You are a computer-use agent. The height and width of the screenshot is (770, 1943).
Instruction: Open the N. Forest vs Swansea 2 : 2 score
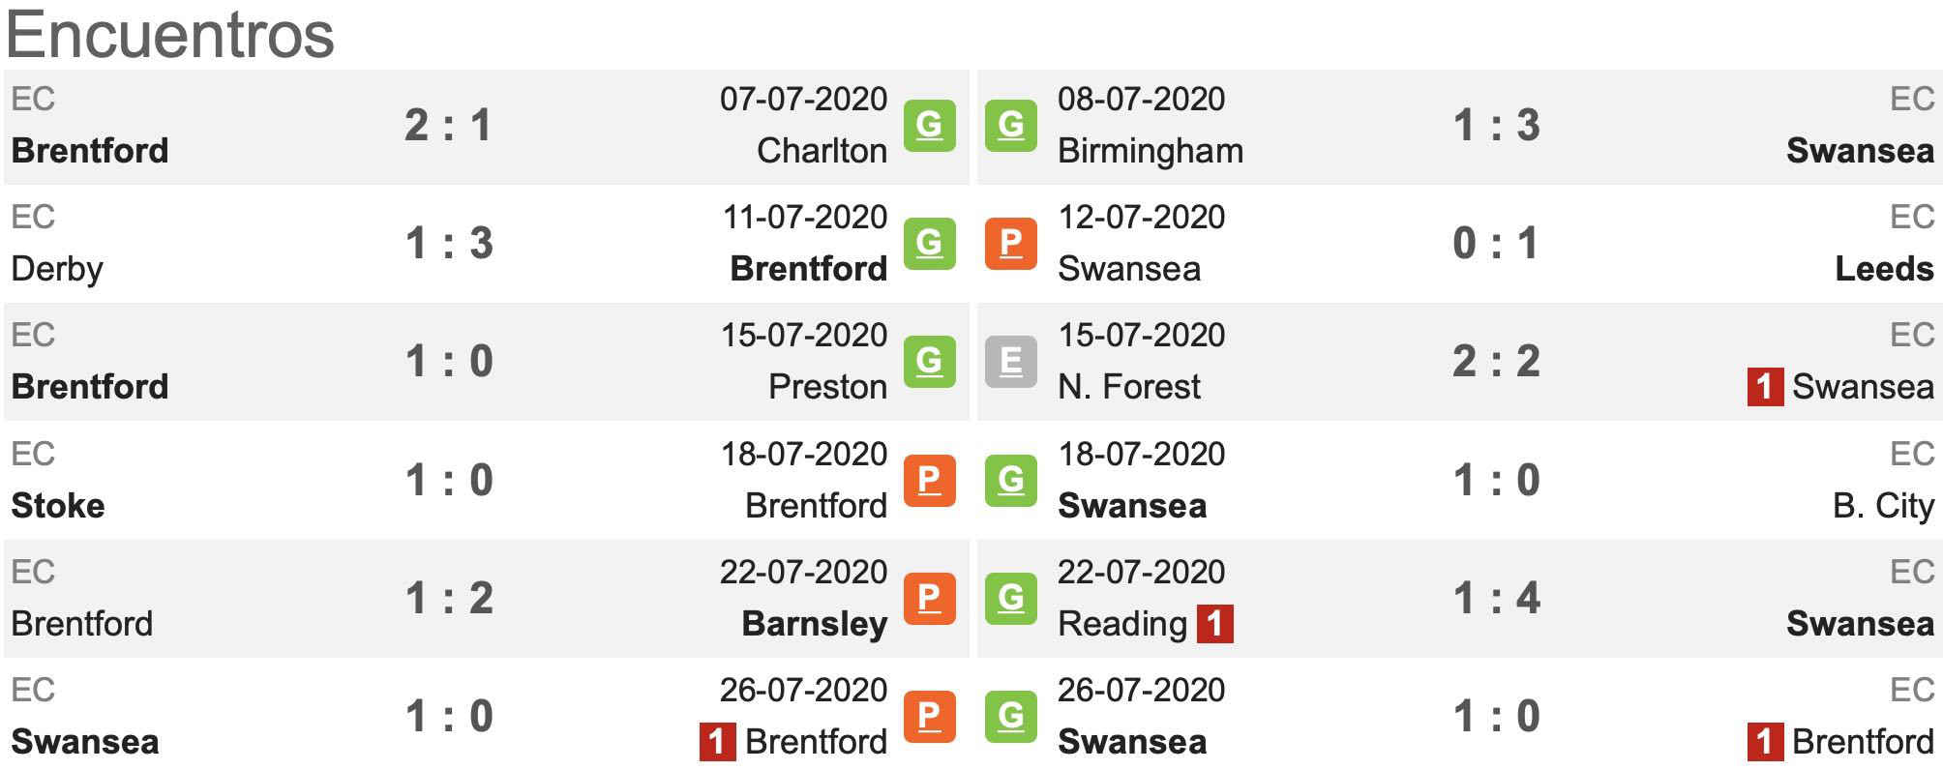pyautogui.click(x=1496, y=361)
